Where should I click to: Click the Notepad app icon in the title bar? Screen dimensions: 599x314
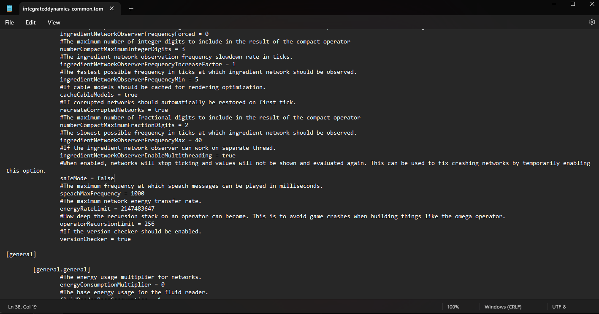(8, 8)
